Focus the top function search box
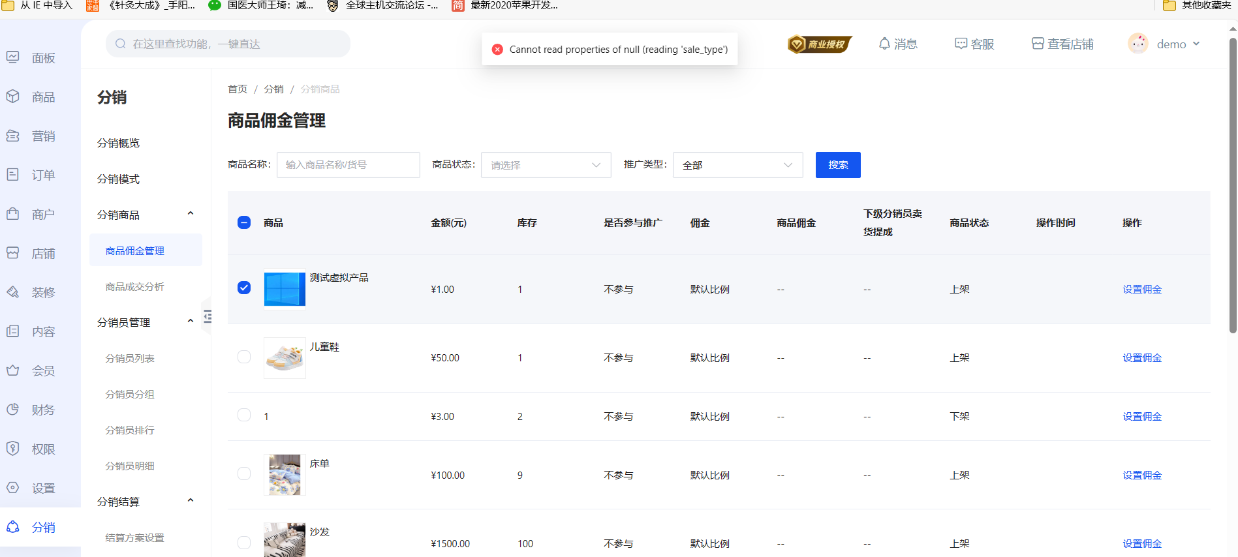This screenshot has width=1238, height=557. [x=228, y=44]
